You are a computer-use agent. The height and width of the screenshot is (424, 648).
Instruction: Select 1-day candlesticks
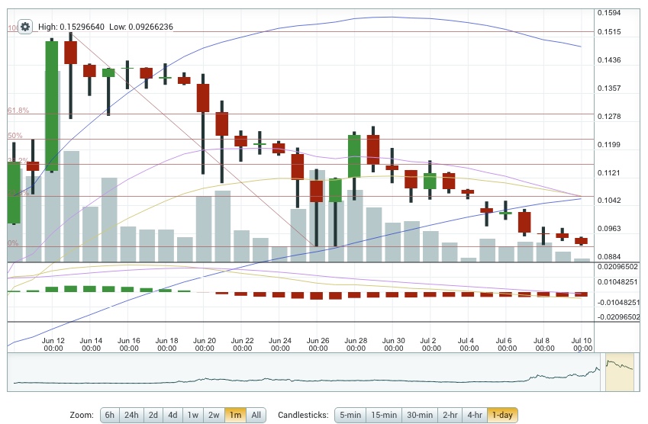(x=502, y=415)
